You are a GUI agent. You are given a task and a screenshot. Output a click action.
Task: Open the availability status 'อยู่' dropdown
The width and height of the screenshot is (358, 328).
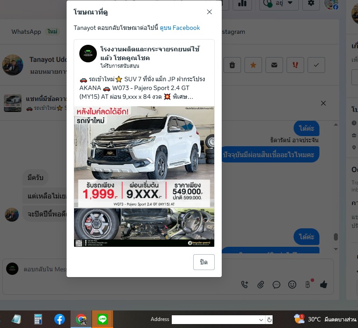coord(279,3)
